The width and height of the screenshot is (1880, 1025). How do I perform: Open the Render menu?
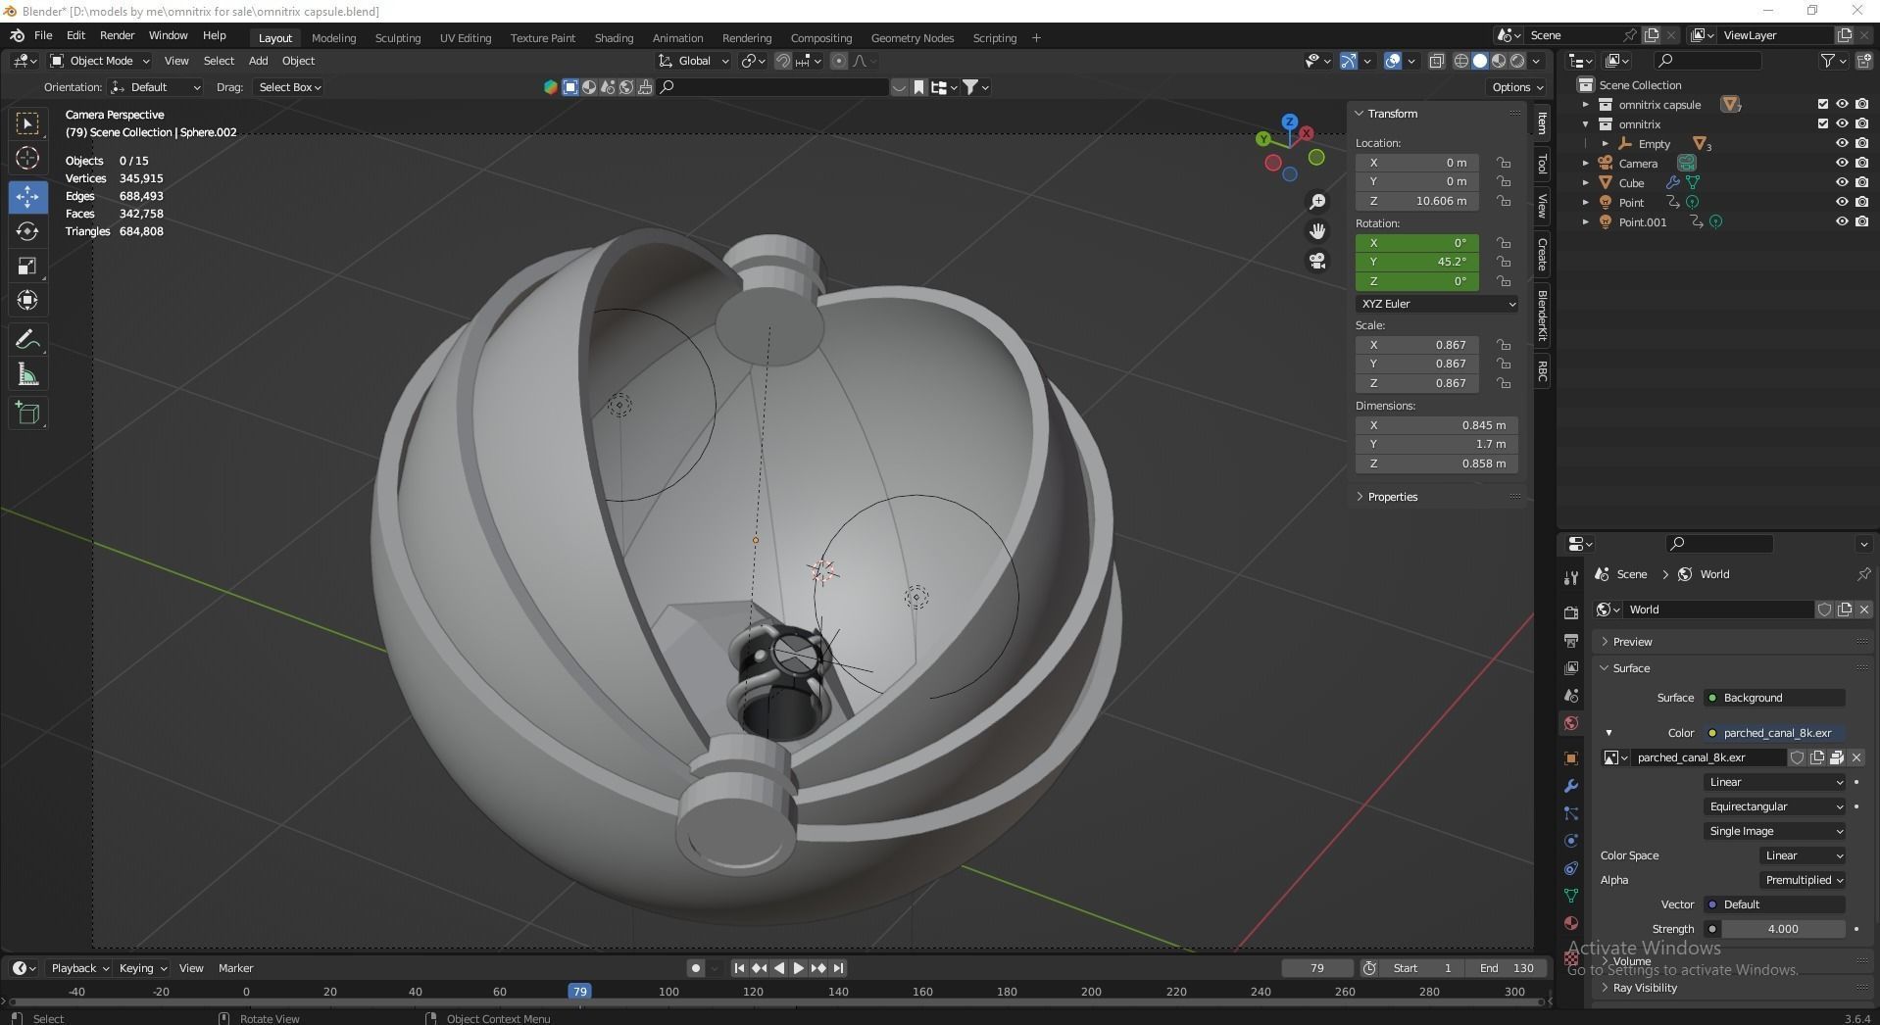coord(117,35)
